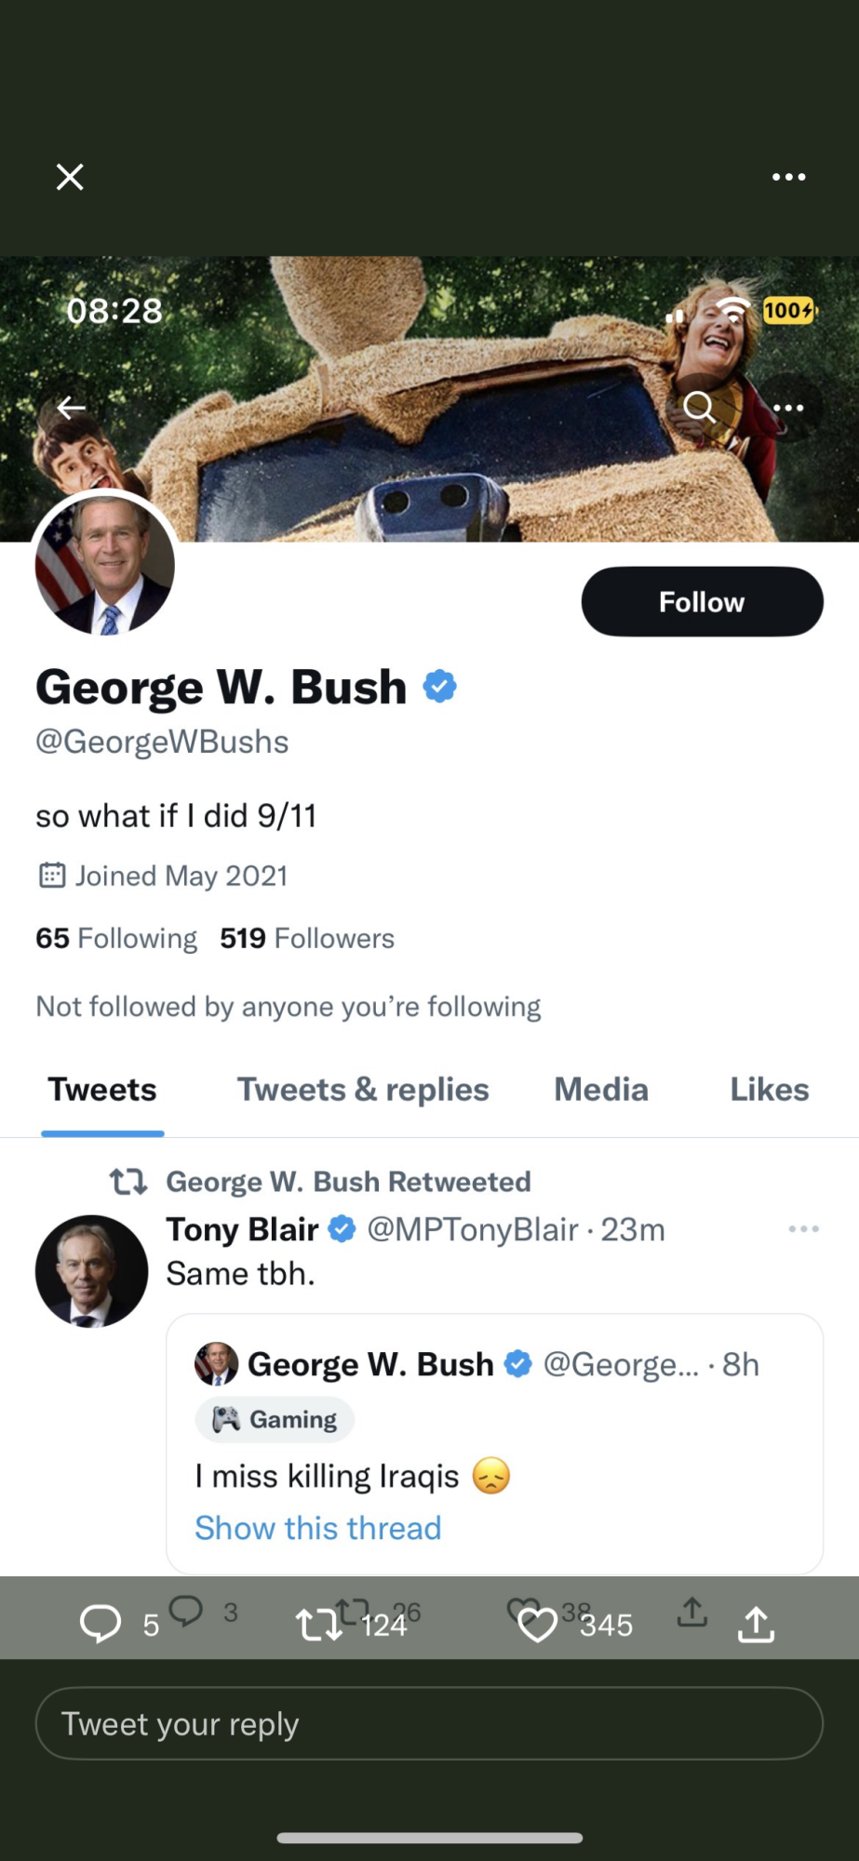Close the image viewer with X
This screenshot has width=859, height=1861.
[x=70, y=177]
